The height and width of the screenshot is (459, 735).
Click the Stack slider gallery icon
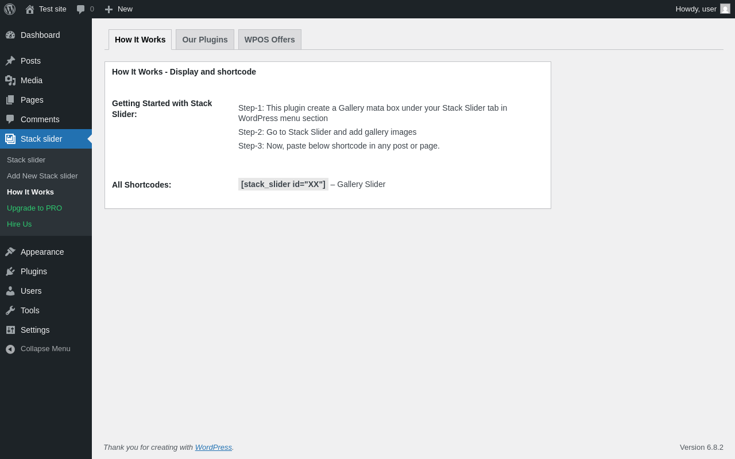click(x=10, y=139)
